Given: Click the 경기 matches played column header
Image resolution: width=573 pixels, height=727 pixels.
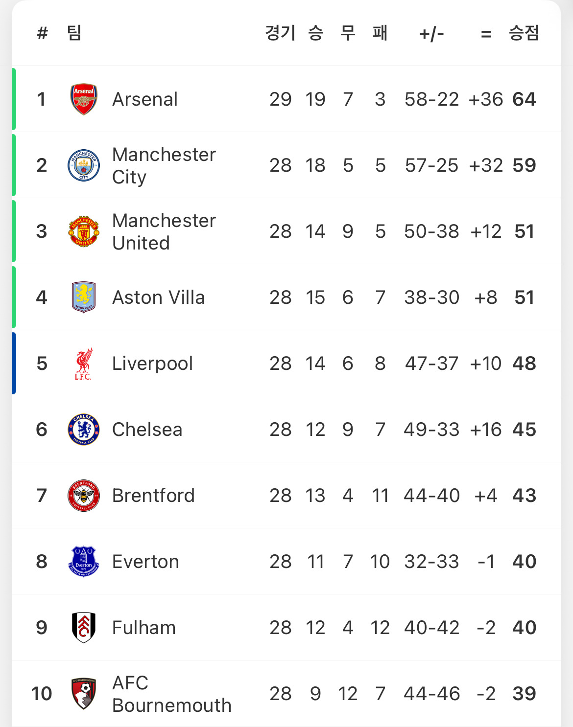Looking at the screenshot, I should 280,33.
